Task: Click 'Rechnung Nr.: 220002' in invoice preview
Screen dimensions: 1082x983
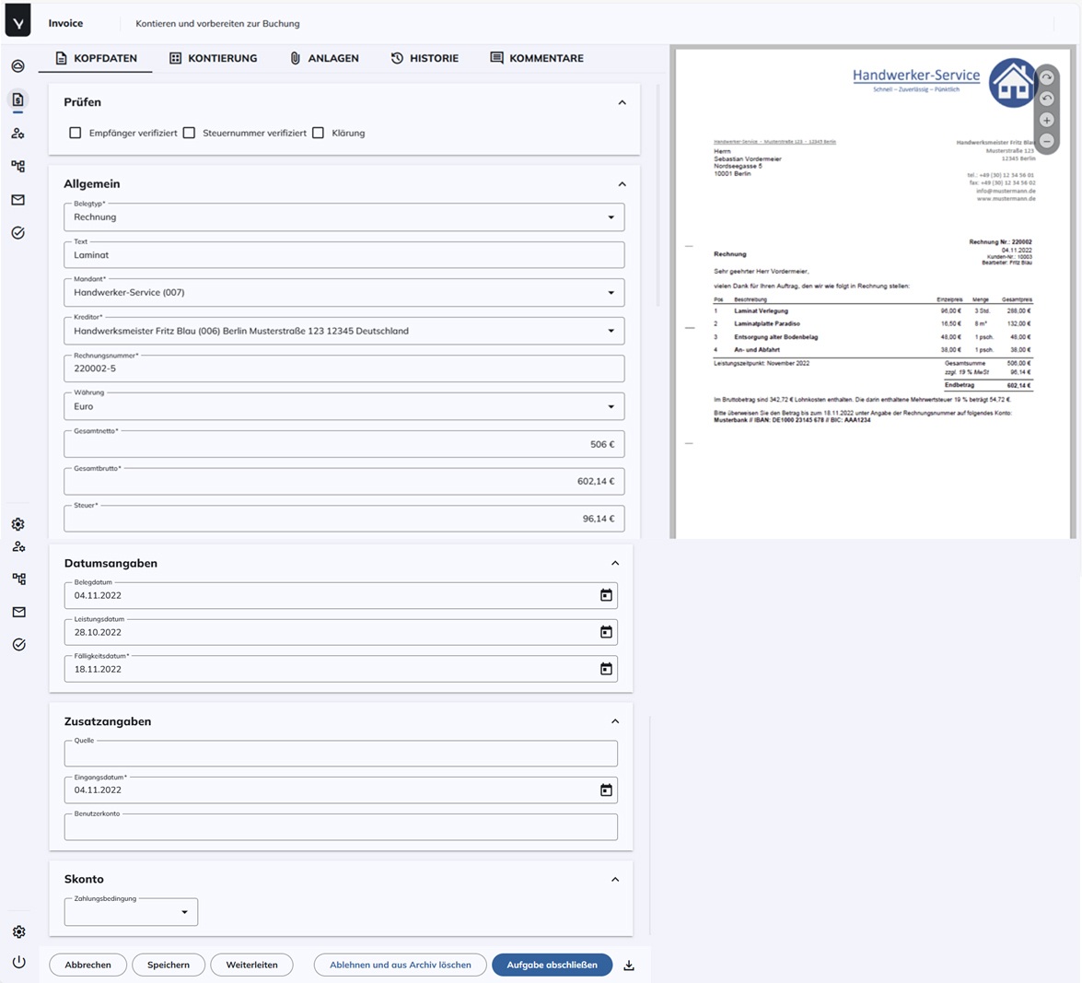Action: [1000, 241]
